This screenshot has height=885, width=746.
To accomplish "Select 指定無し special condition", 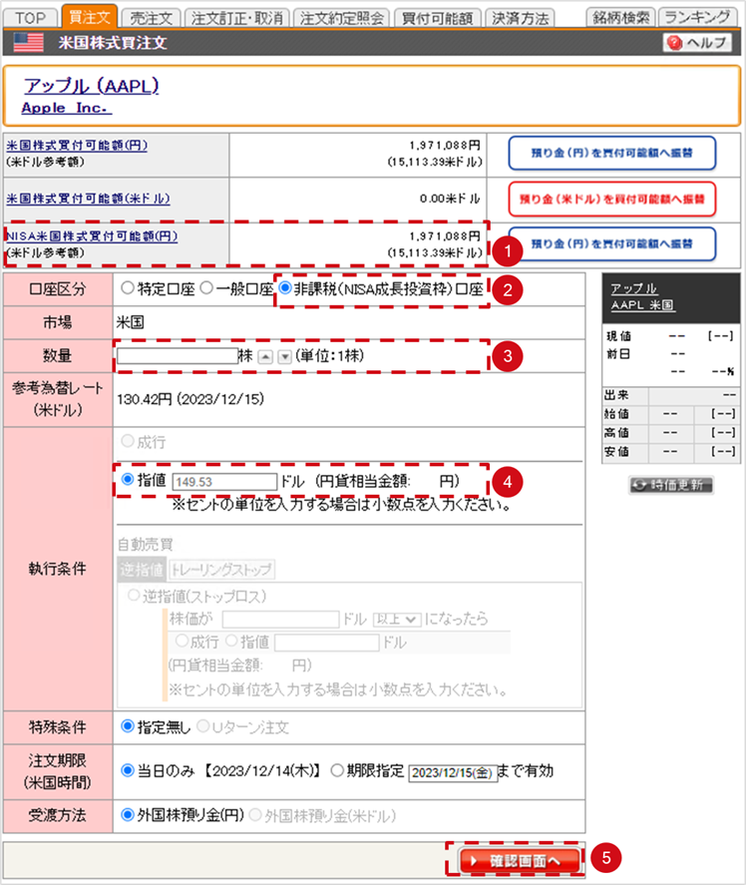I will (128, 726).
